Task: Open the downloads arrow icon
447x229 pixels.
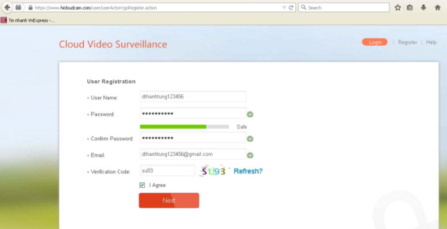Action: (x=423, y=7)
